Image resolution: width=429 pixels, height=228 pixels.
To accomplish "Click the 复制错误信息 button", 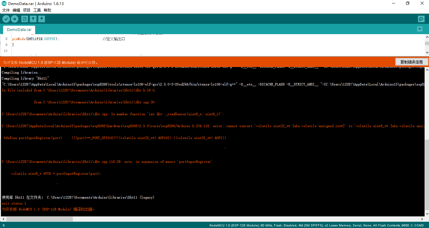I will (411, 62).
